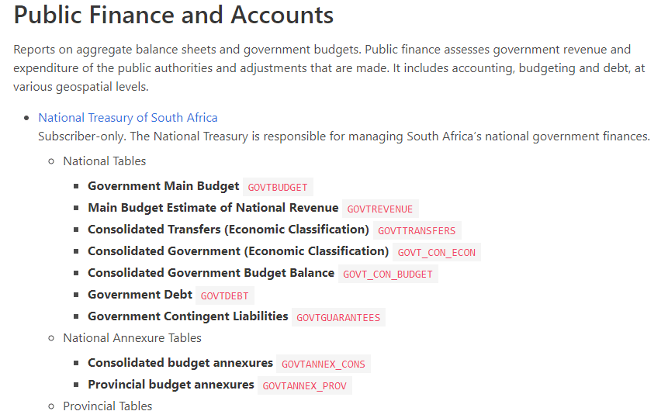Viewport: 668px width, 418px height.
Task: Open the National Treasury of South Africa link
Action: (x=128, y=117)
